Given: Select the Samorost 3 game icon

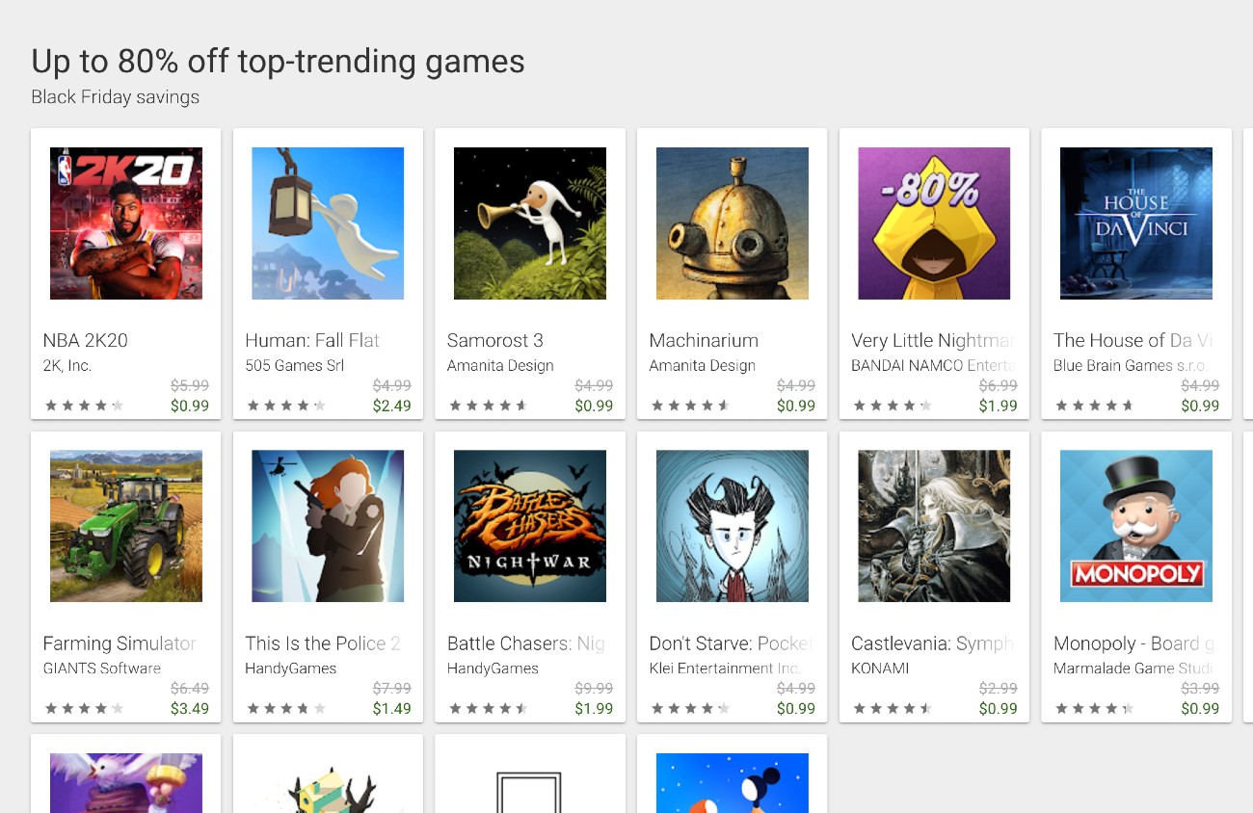Looking at the screenshot, I should click(530, 223).
